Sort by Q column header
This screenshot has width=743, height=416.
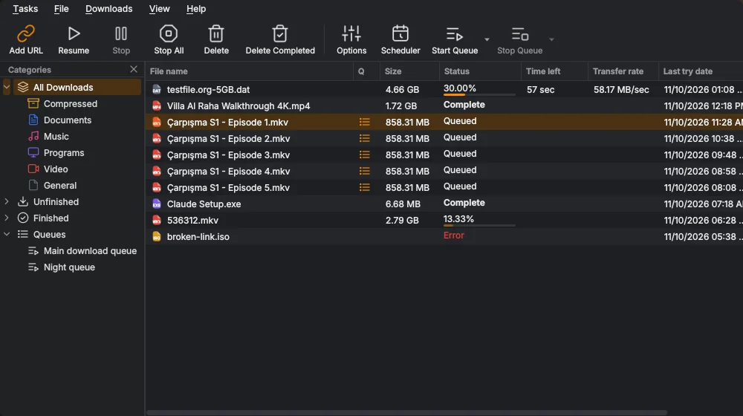366,71
